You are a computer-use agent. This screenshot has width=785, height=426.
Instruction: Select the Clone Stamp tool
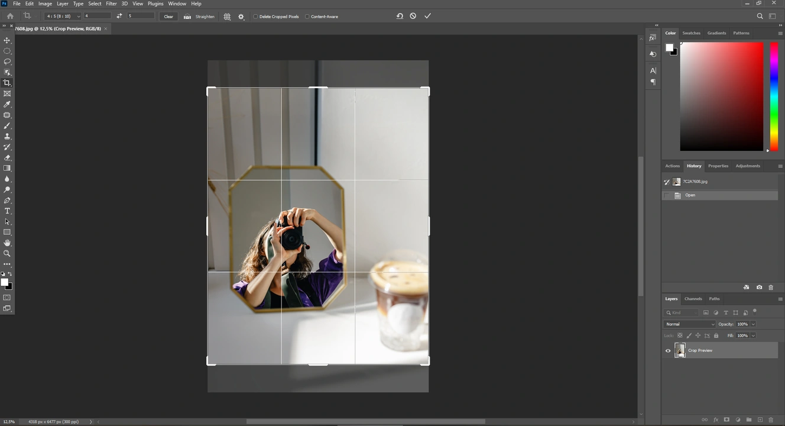click(7, 136)
